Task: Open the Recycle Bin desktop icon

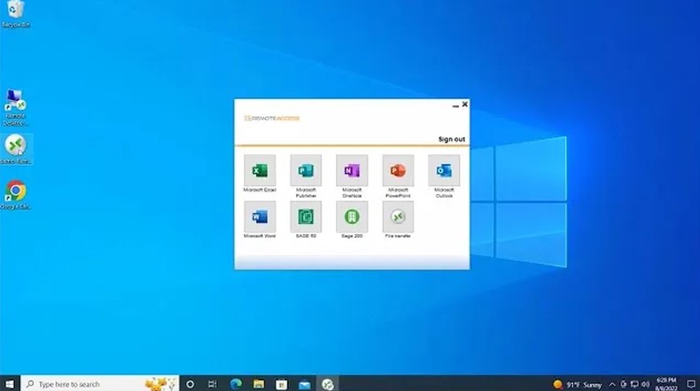Action: (x=16, y=14)
